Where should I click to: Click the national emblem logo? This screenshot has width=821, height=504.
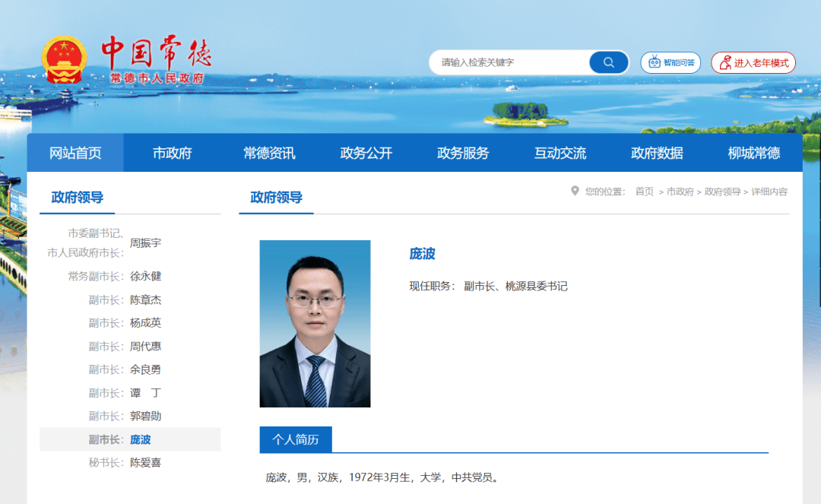click(x=64, y=59)
